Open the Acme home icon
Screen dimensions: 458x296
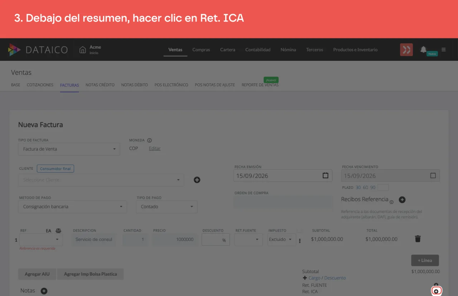83,50
